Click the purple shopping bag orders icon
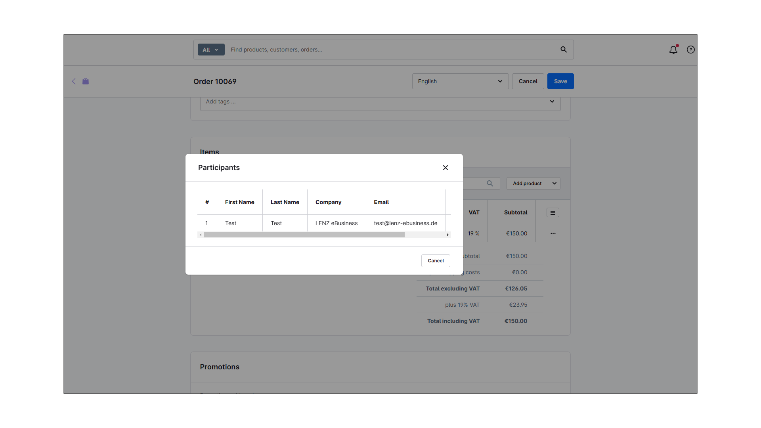761x428 pixels. click(x=86, y=81)
